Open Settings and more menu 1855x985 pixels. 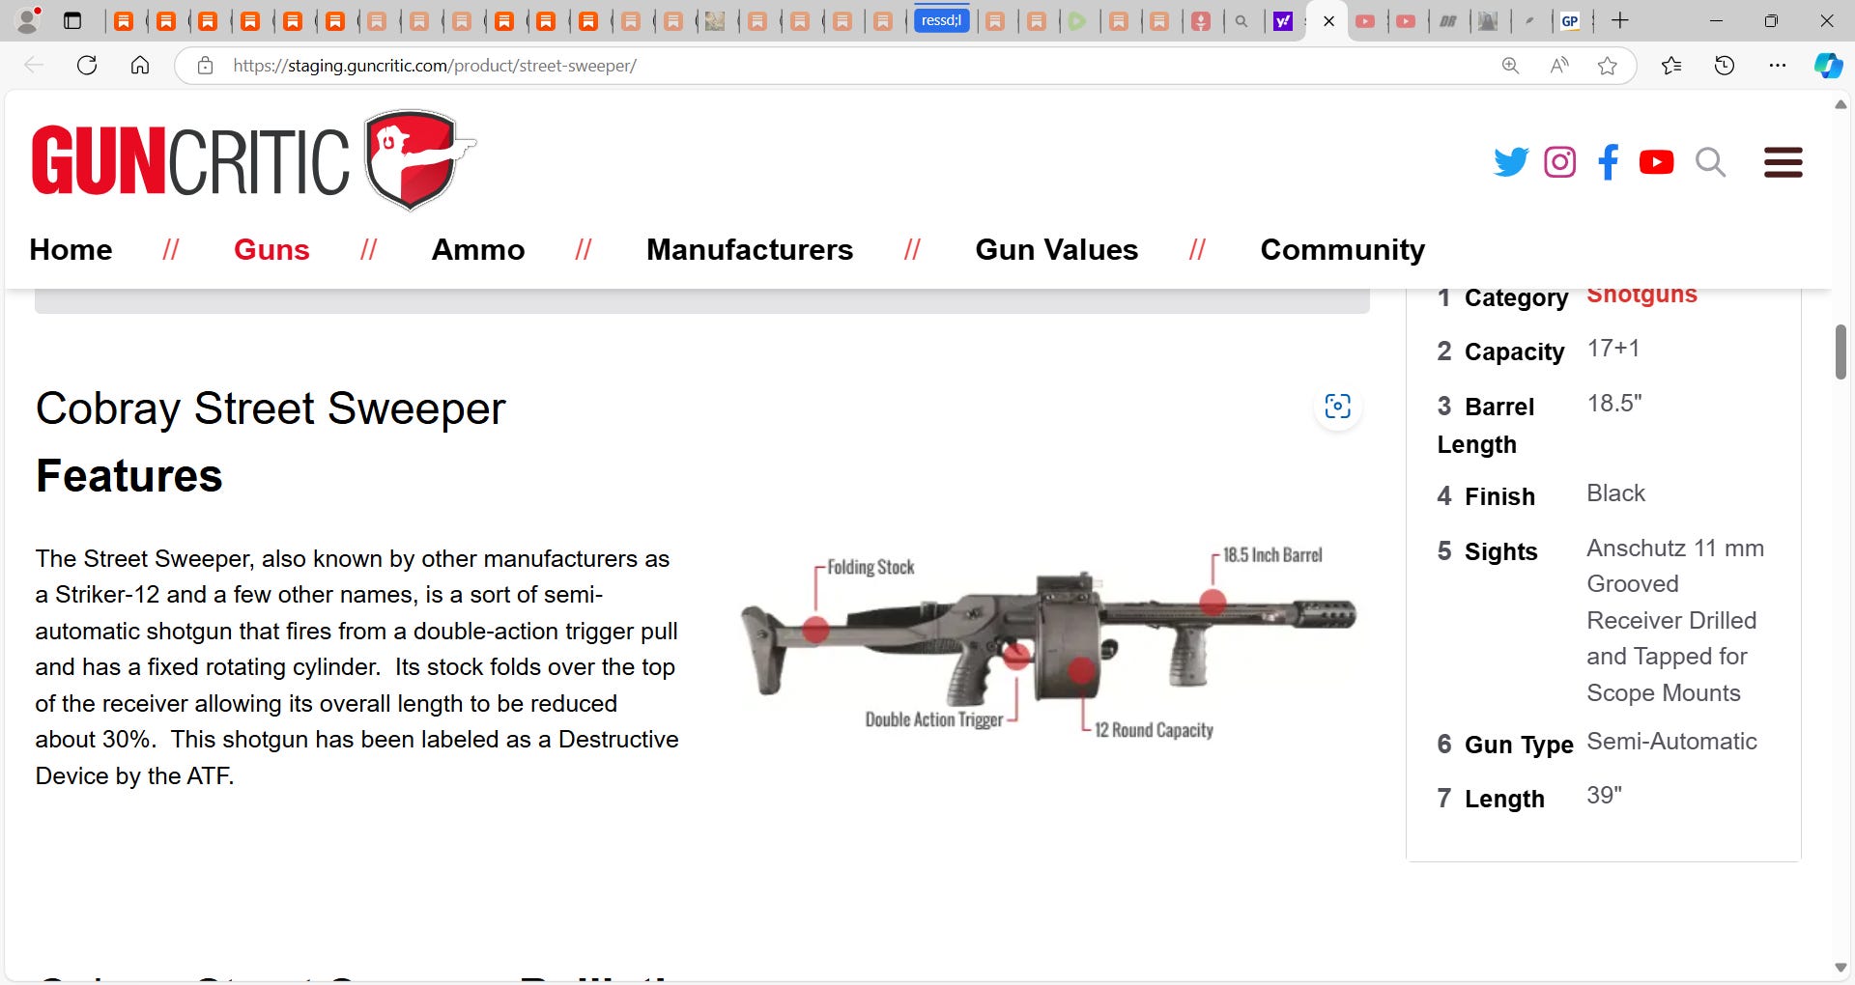[1778, 66]
